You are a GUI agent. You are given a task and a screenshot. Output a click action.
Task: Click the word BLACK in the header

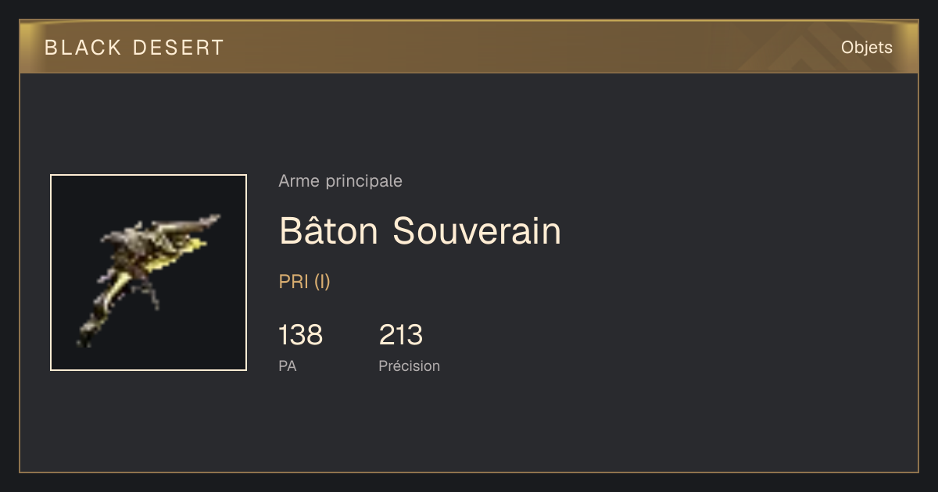[x=83, y=48]
